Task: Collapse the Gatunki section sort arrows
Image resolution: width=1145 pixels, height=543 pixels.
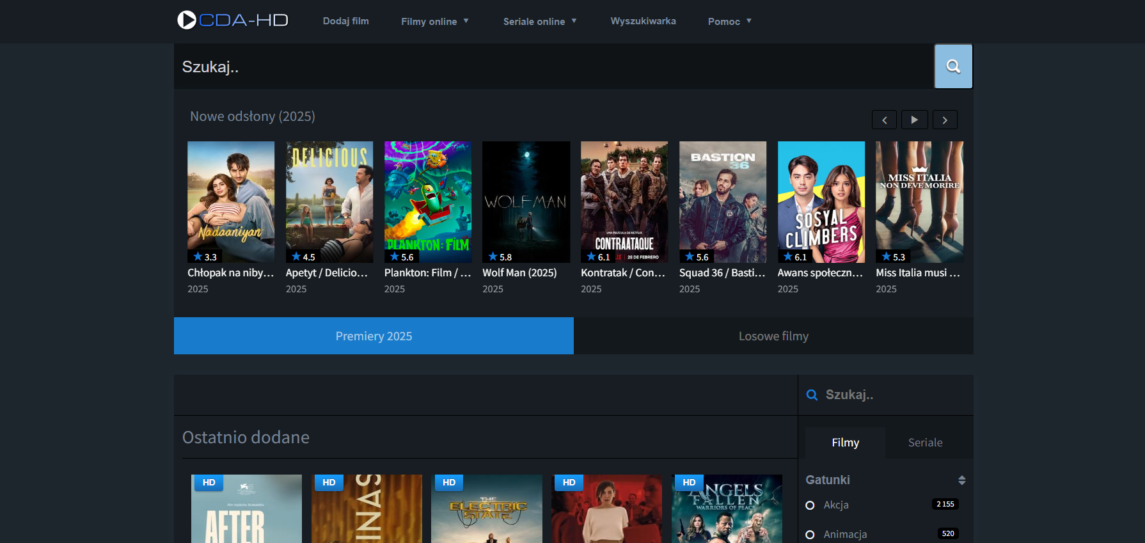Action: (x=961, y=480)
